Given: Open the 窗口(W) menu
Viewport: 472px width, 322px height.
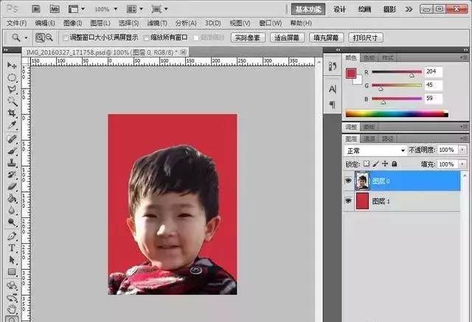Looking at the screenshot, I should (x=271, y=23).
